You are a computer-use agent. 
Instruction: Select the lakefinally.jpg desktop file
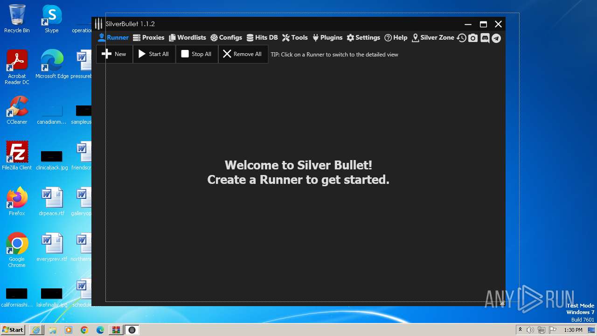pyautogui.click(x=52, y=297)
